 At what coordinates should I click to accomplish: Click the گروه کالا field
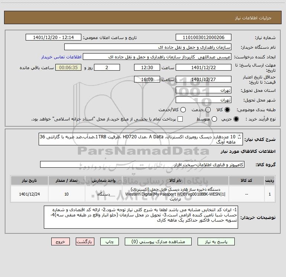[x=142, y=164]
